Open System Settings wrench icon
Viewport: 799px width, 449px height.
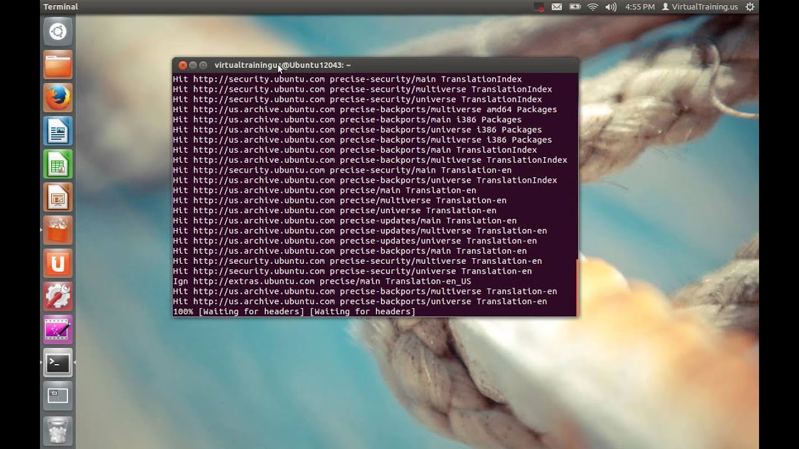pos(58,297)
